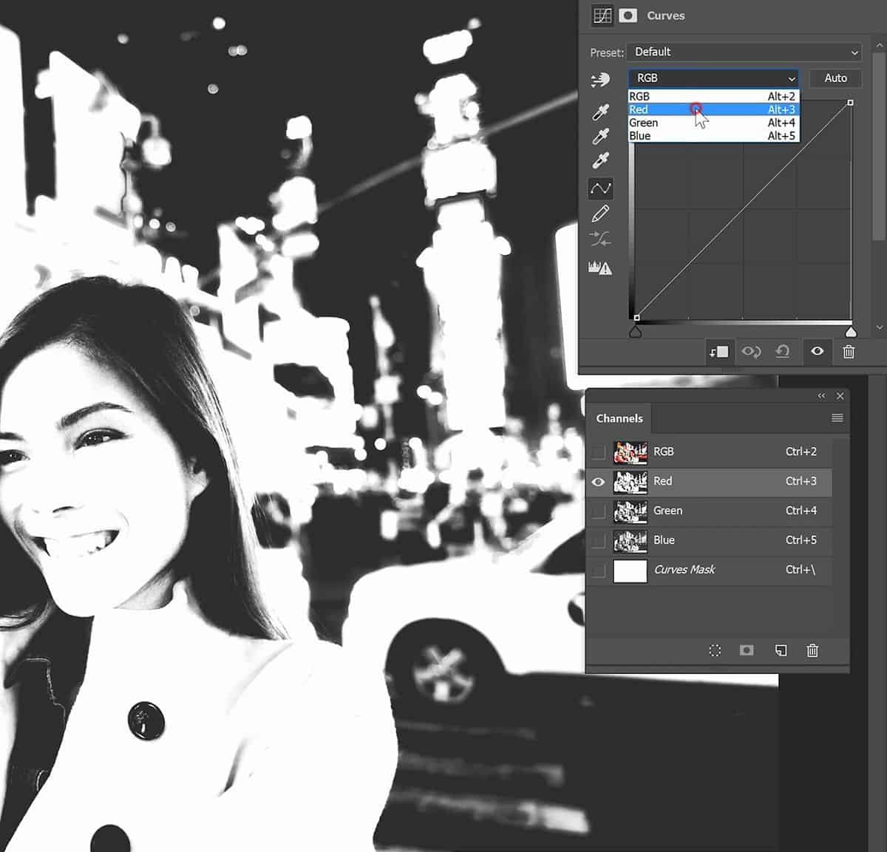Select the on-image targeted adjustment tool
The width and height of the screenshot is (887, 852).
pos(600,79)
